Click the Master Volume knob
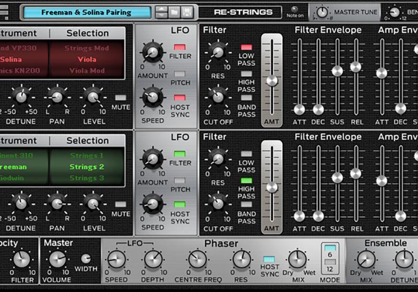The height and width of the screenshot is (292, 418). [57, 259]
